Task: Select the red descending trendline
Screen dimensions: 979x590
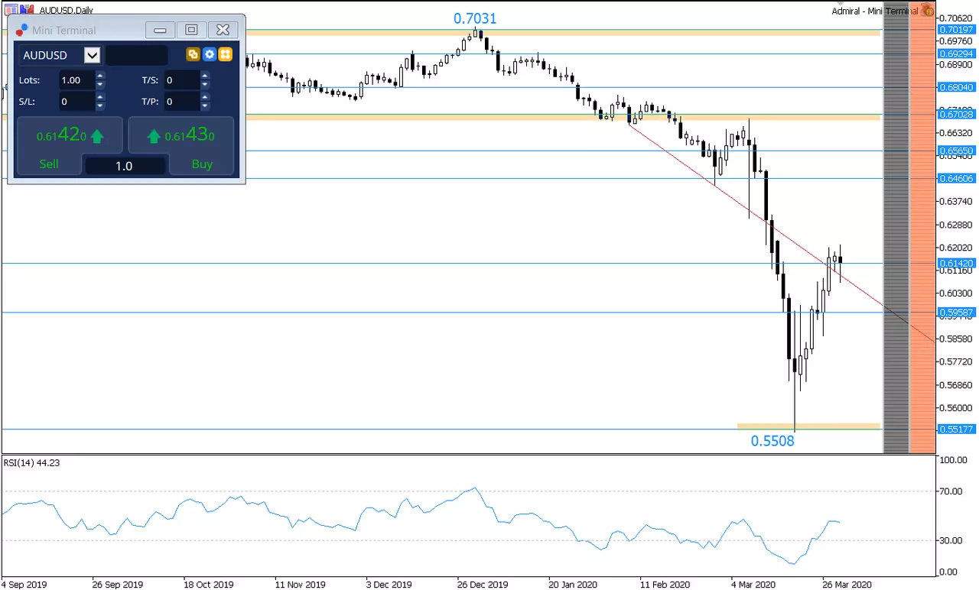Action: coord(780,232)
